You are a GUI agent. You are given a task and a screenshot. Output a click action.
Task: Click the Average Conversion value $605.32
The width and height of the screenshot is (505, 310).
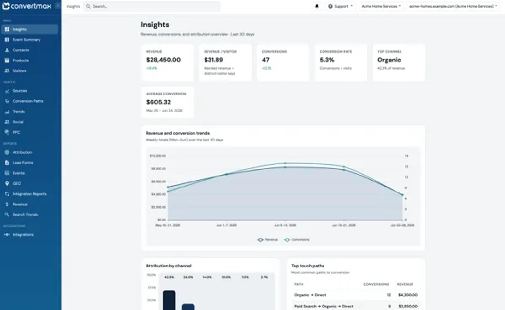pyautogui.click(x=158, y=102)
